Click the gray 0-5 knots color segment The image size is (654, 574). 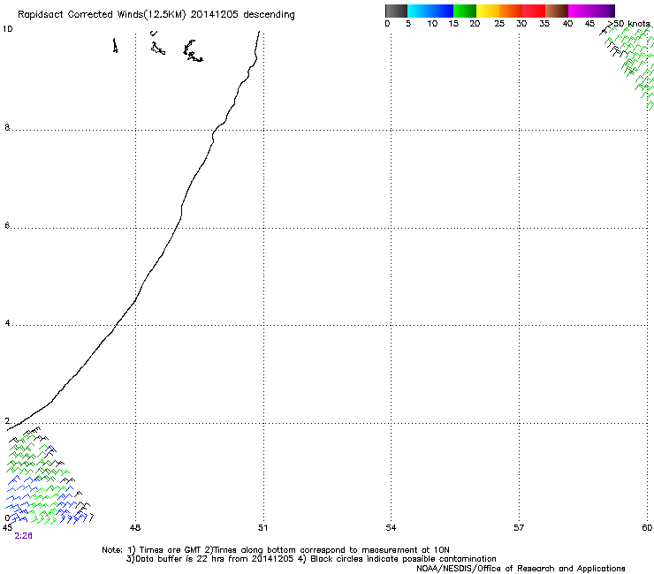396,11
